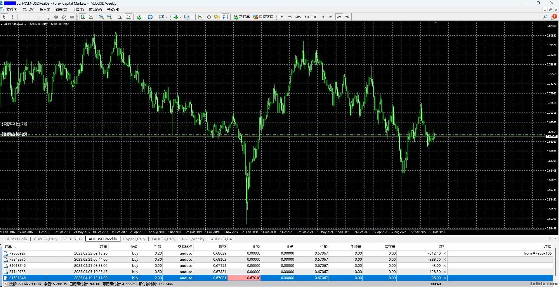Open the 文件(F) menu
Screen dimensions: 559x287
tap(12, 9)
